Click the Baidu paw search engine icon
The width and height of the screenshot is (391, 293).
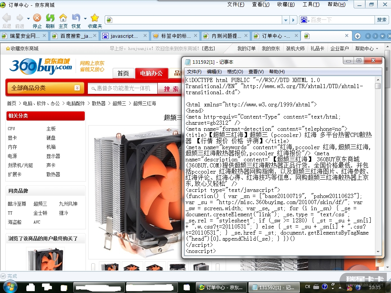(x=304, y=20)
